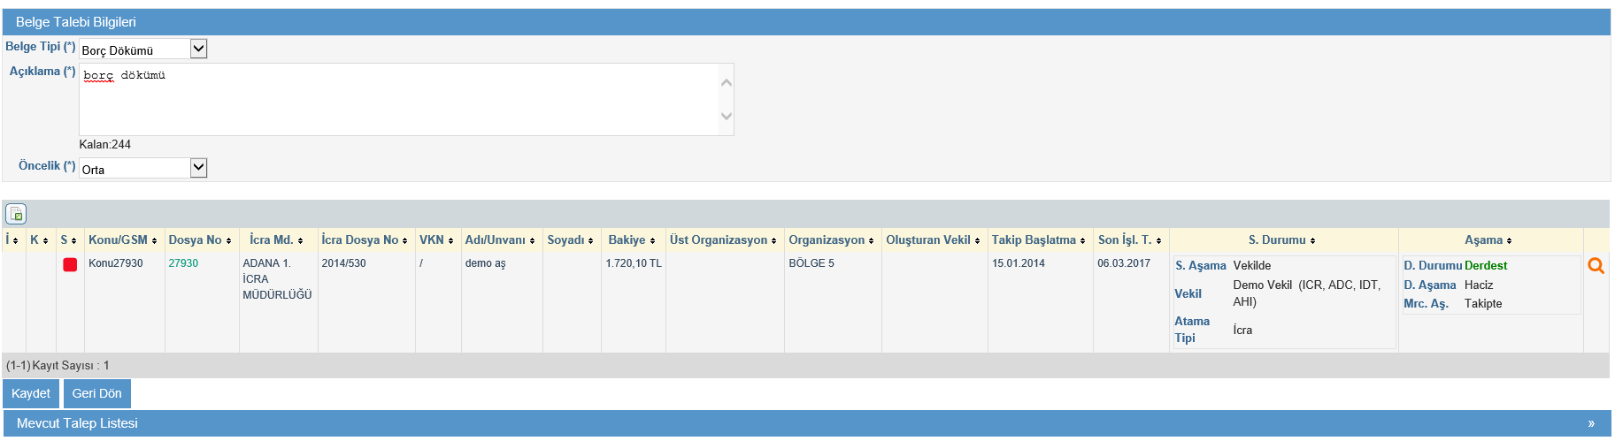Sort by the İ column header
Image resolution: width=1615 pixels, height=441 pixels.
coord(12,240)
